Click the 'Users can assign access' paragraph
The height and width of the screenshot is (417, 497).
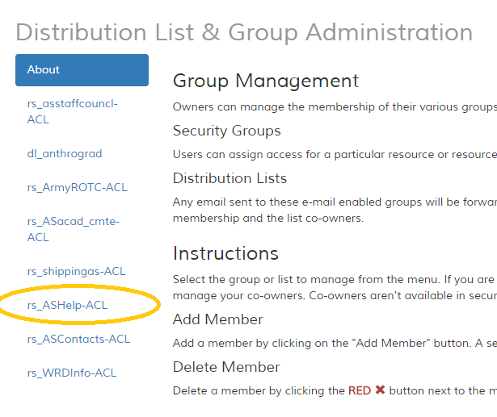click(335, 154)
